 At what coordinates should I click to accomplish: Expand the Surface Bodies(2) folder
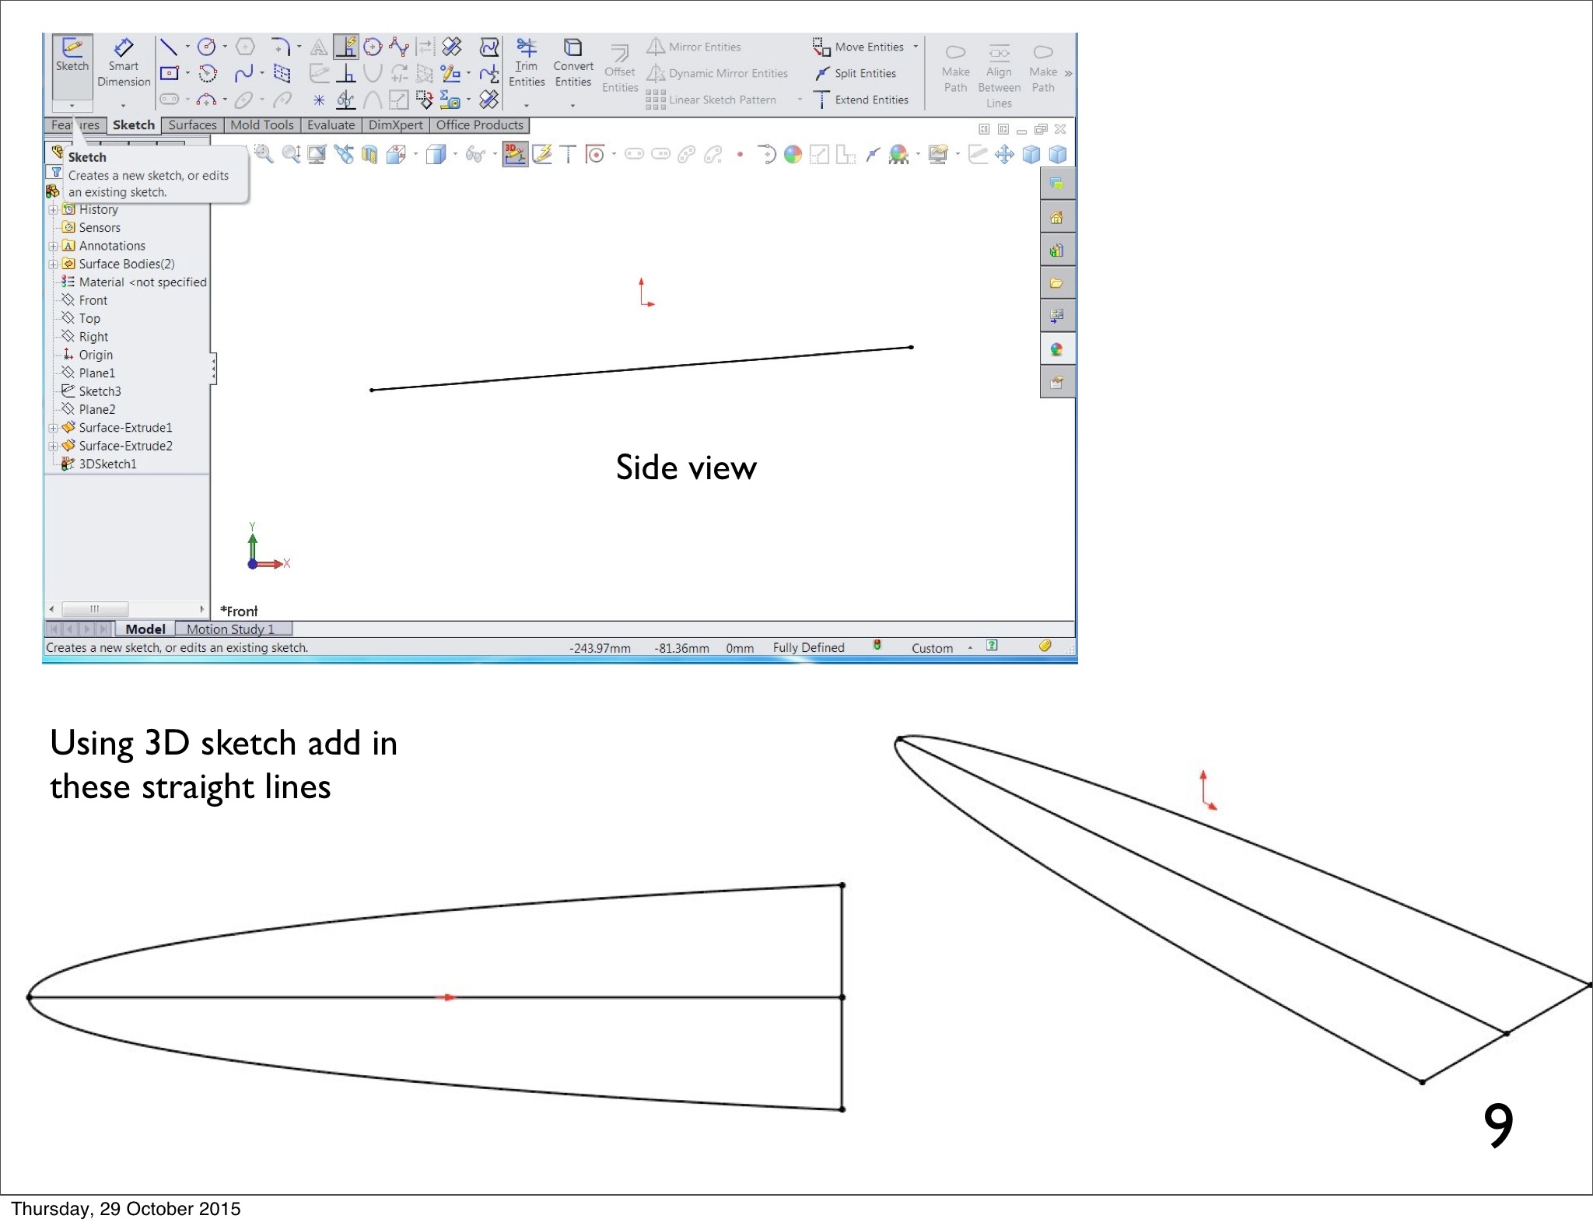point(53,264)
